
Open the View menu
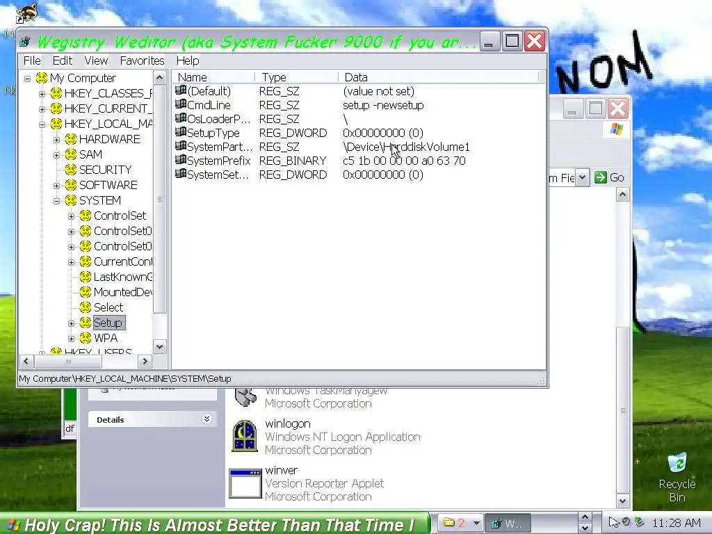pyautogui.click(x=96, y=61)
